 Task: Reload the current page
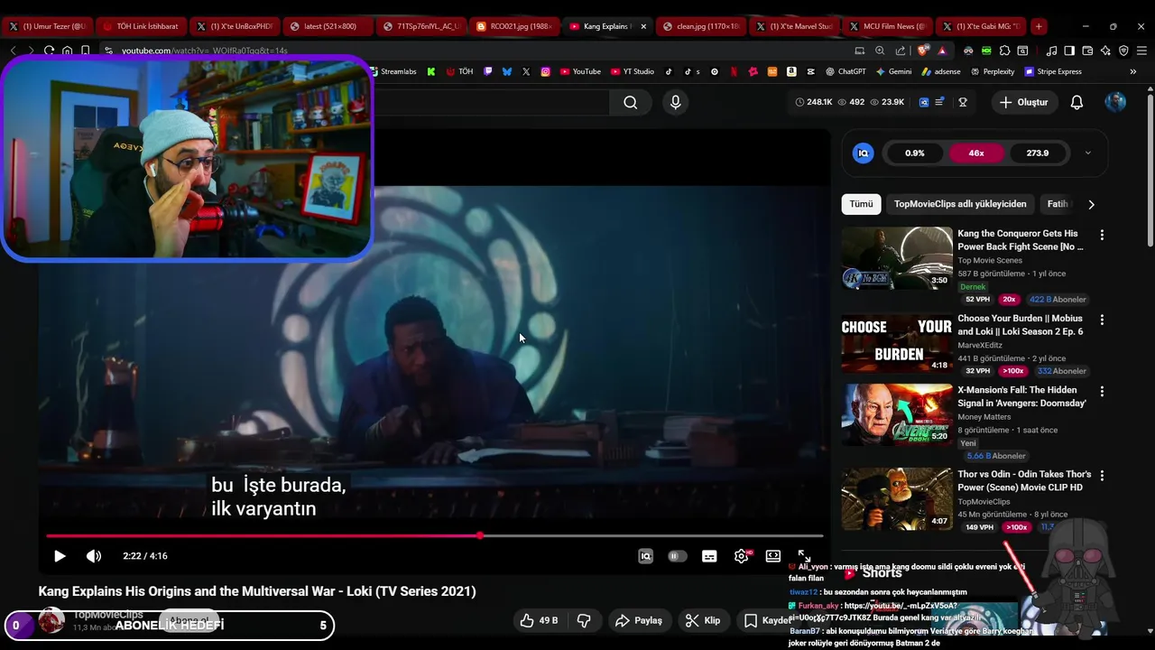(x=49, y=51)
